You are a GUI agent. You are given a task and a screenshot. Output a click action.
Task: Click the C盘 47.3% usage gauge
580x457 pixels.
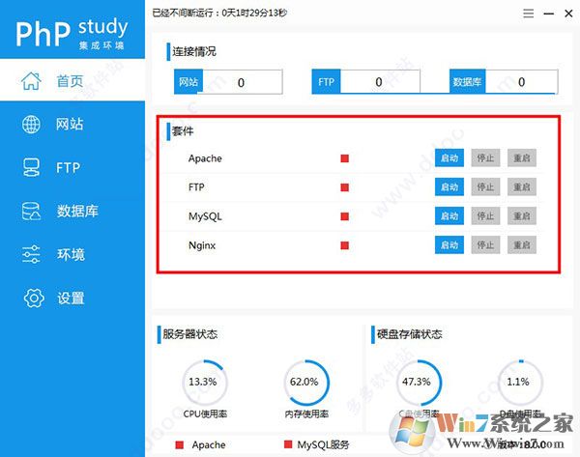pyautogui.click(x=419, y=382)
